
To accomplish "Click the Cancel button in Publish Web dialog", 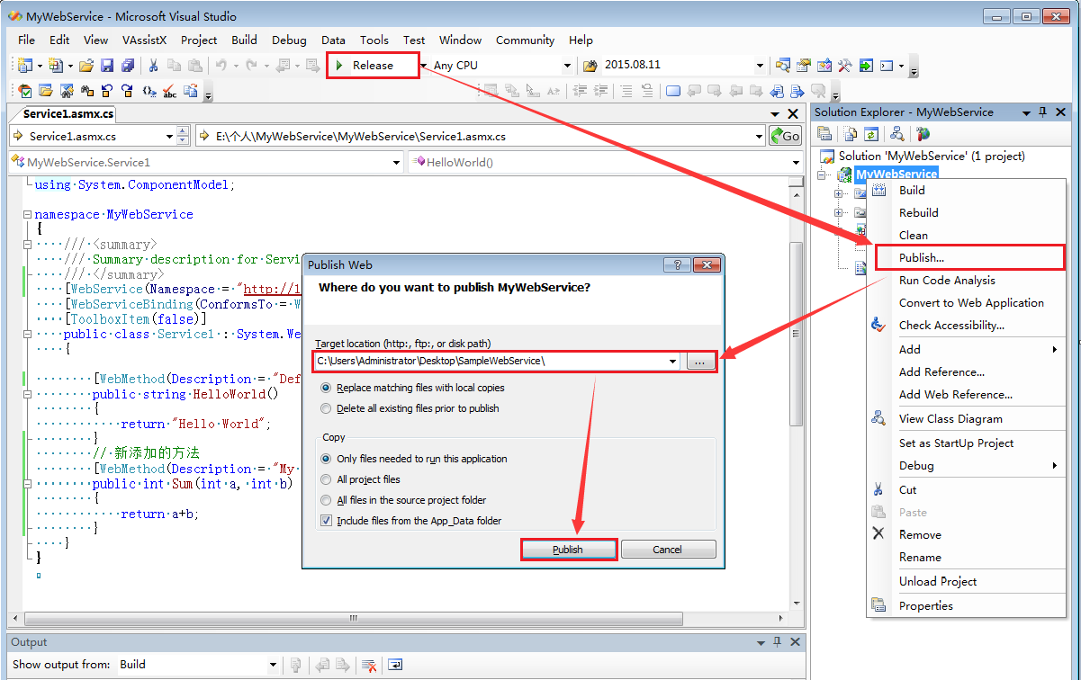I will [x=668, y=550].
